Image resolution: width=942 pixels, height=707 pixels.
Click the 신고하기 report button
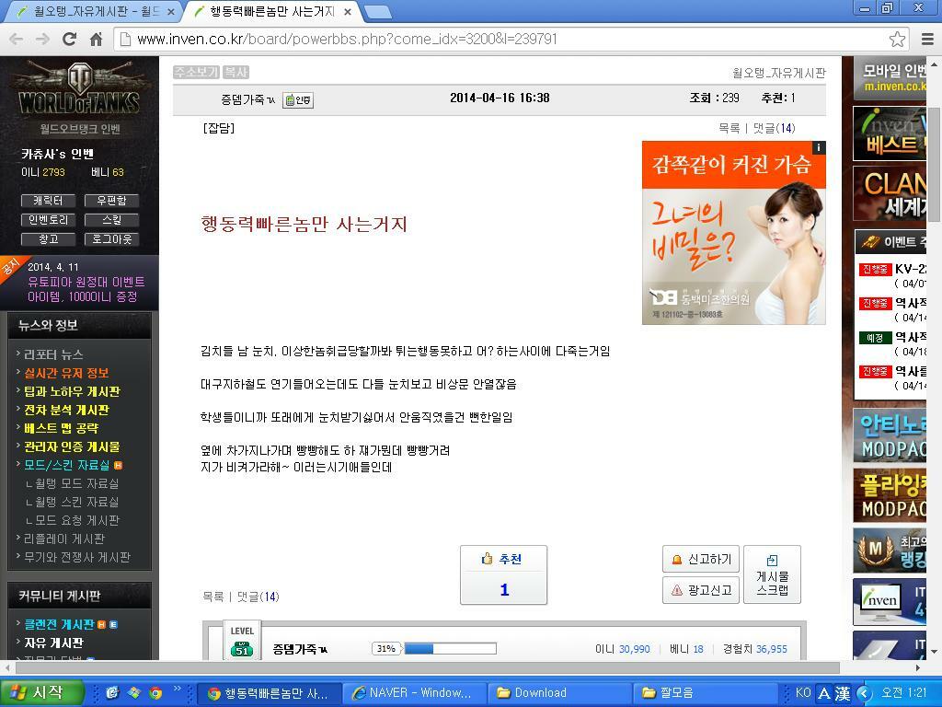pos(701,560)
